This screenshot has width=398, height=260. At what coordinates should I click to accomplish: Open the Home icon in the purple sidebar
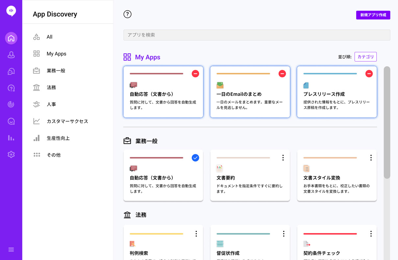[11, 38]
